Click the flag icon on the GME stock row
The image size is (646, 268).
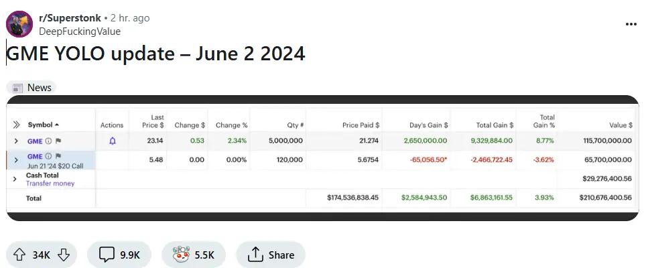point(58,141)
